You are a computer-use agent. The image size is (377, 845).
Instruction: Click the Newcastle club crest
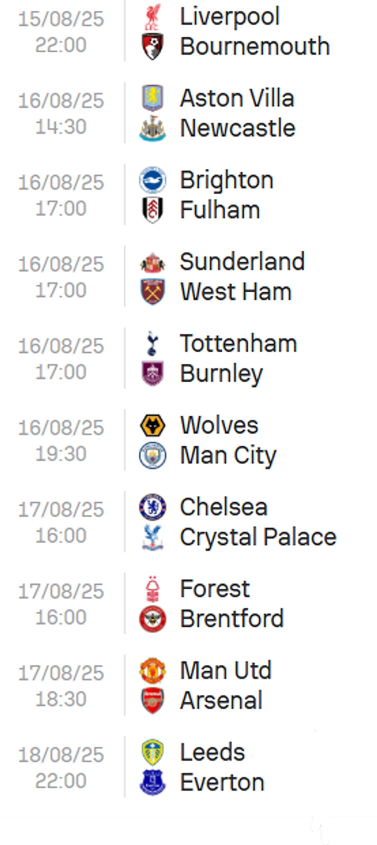(x=153, y=128)
